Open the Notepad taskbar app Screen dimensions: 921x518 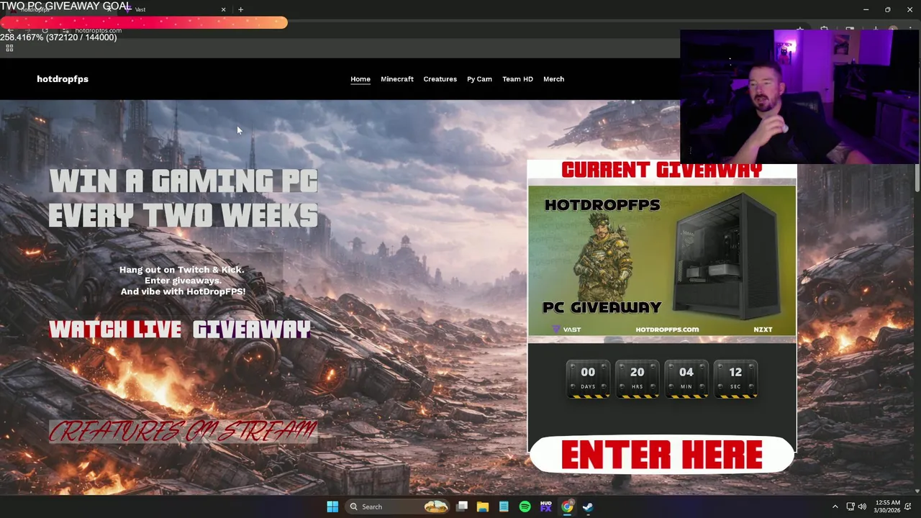(504, 506)
